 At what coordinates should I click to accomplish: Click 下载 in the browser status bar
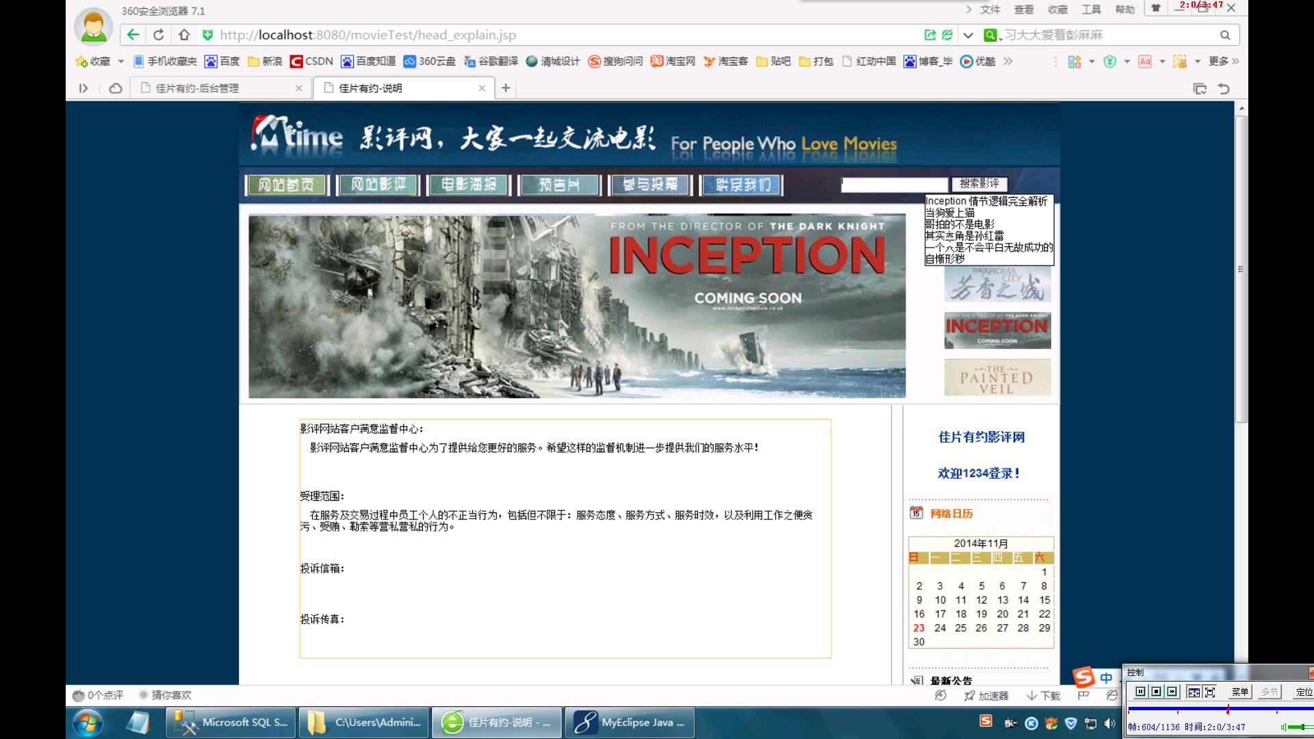[1044, 696]
